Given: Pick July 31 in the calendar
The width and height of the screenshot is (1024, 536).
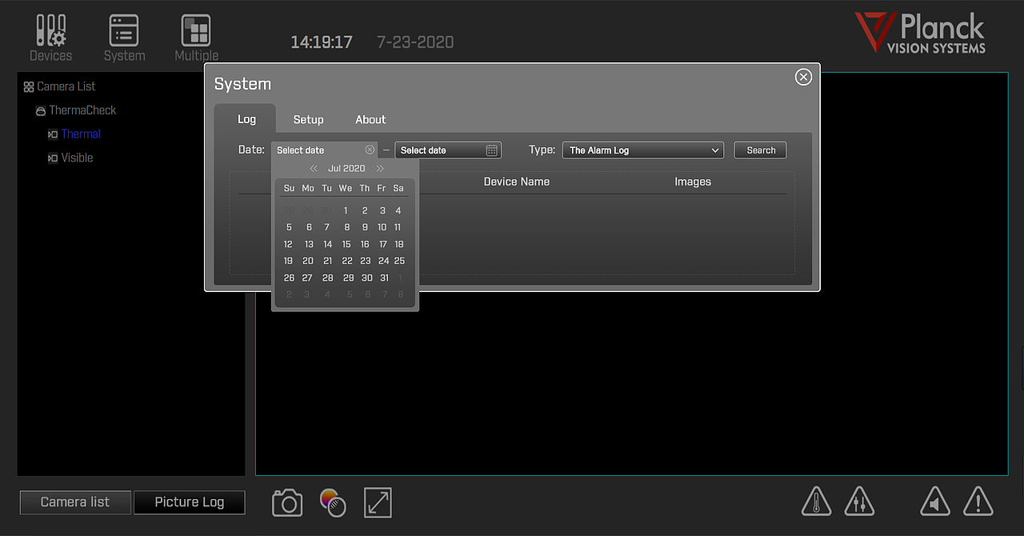Looking at the screenshot, I should [384, 278].
